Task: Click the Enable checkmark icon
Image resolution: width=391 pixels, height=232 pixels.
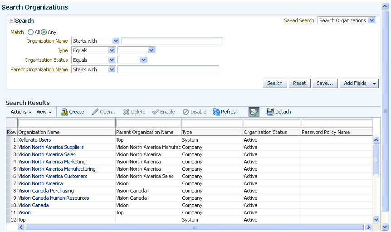Action: click(x=155, y=112)
